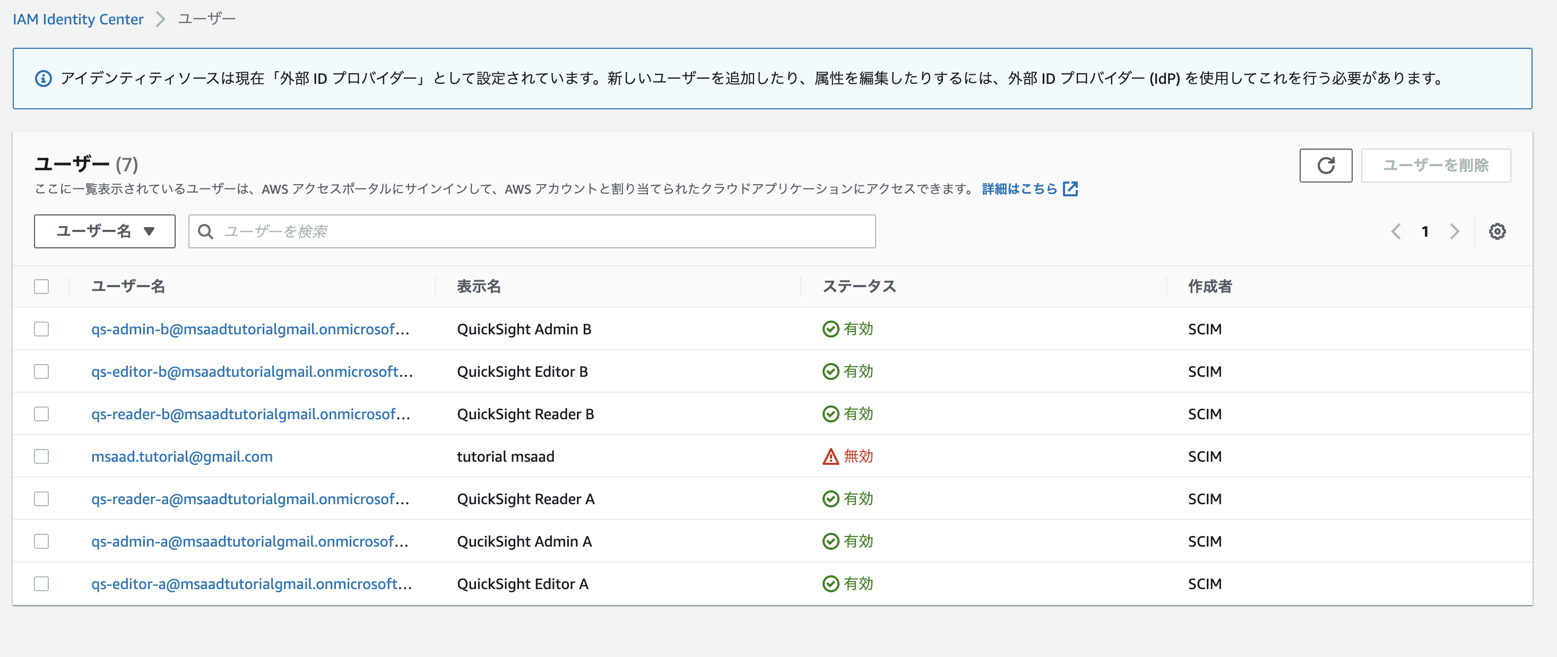The width and height of the screenshot is (1557, 657).
Task: Click the 詳細はこちら learn more link
Action: click(1019, 189)
